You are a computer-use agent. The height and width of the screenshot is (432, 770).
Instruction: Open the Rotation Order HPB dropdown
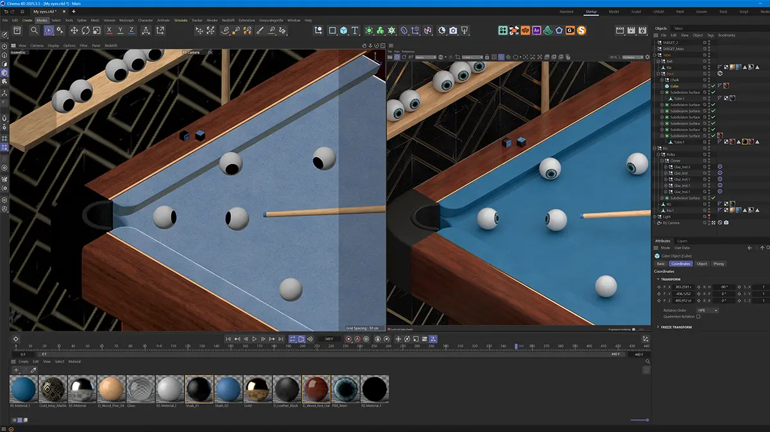pyautogui.click(x=707, y=310)
